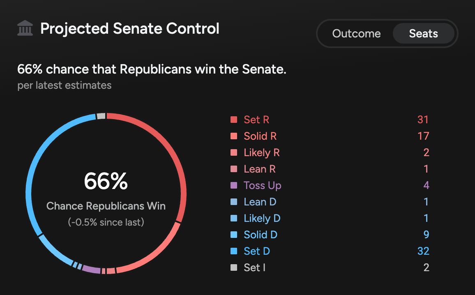Switch to the Outcome tab

pos(356,34)
